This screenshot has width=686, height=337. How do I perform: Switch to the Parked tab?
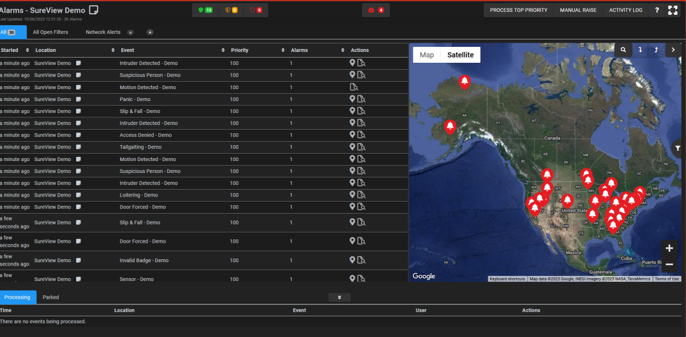[51, 297]
